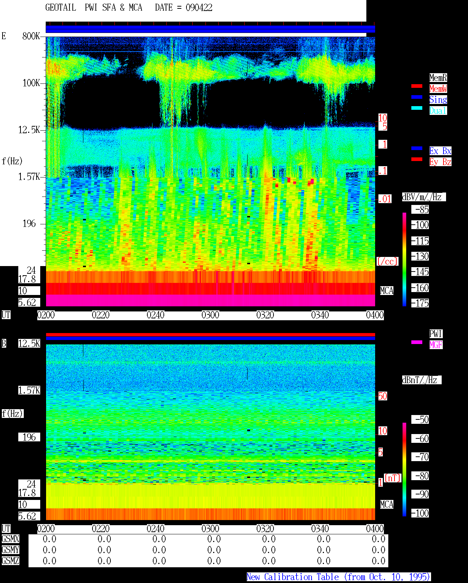Image resolution: width=468 pixels, height=583 pixels.
Task: Select the MemR legend label
Action: click(x=438, y=78)
